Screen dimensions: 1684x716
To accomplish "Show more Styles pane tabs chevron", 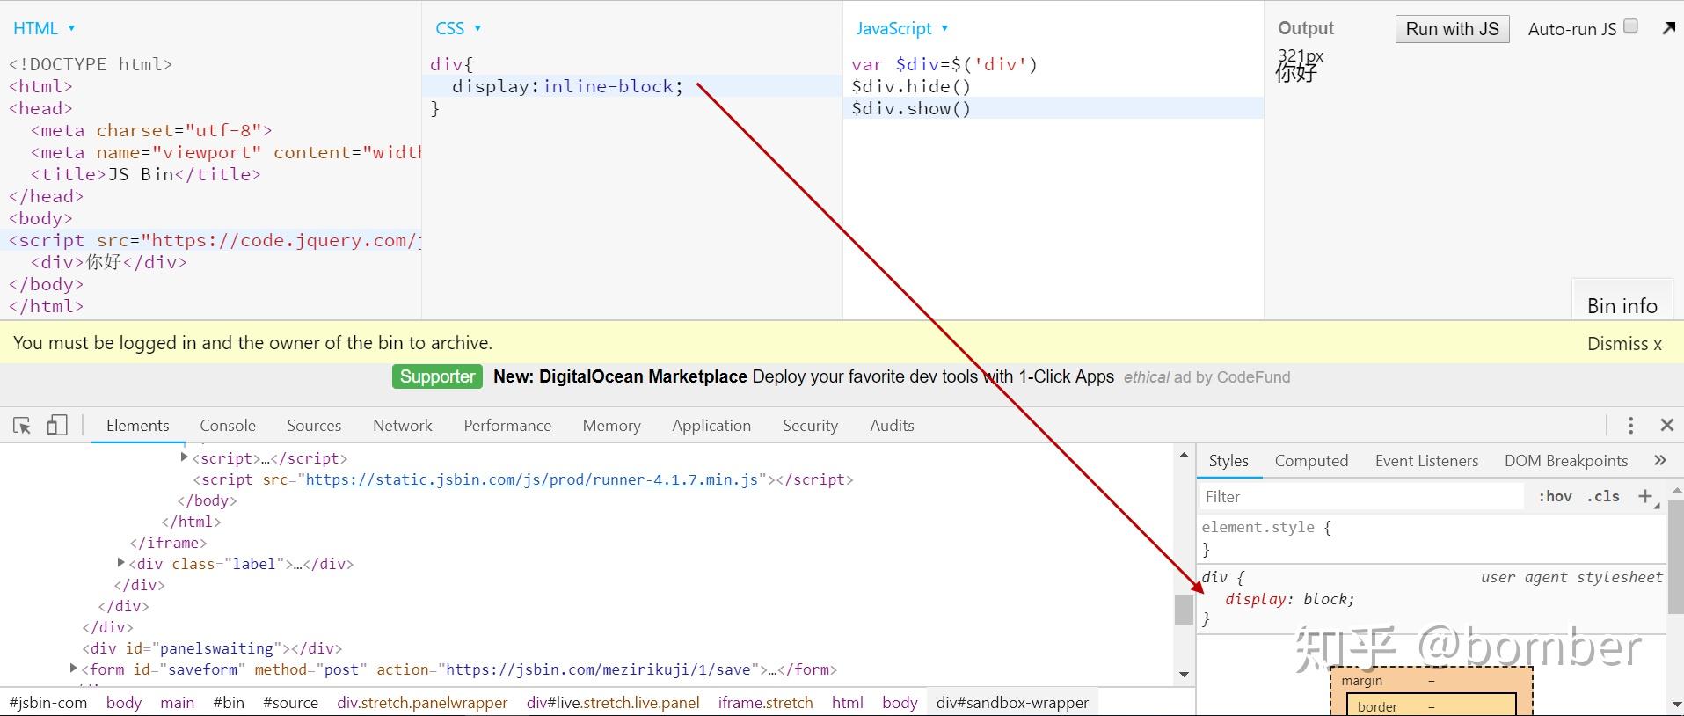I will (1659, 460).
